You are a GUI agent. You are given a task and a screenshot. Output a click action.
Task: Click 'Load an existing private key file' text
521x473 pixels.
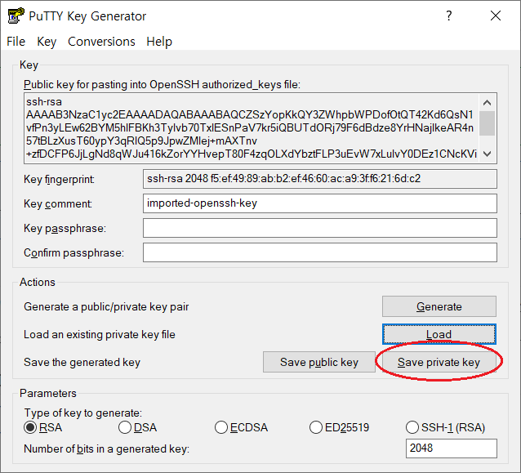tap(100, 334)
